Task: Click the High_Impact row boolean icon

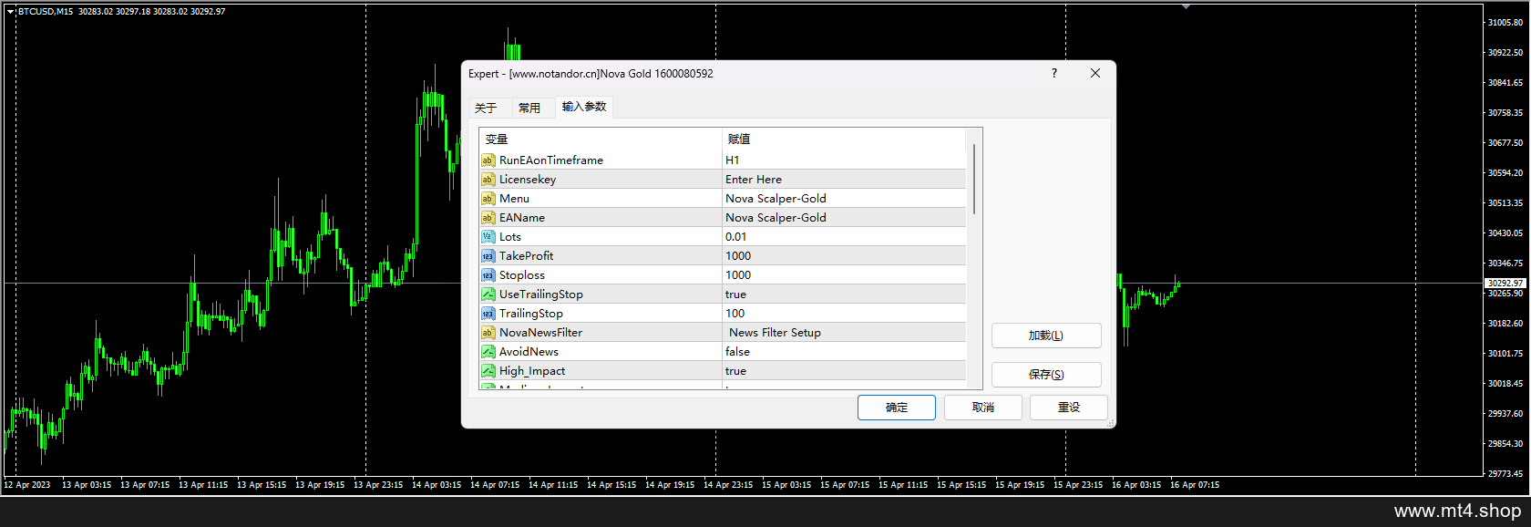Action: [x=488, y=371]
